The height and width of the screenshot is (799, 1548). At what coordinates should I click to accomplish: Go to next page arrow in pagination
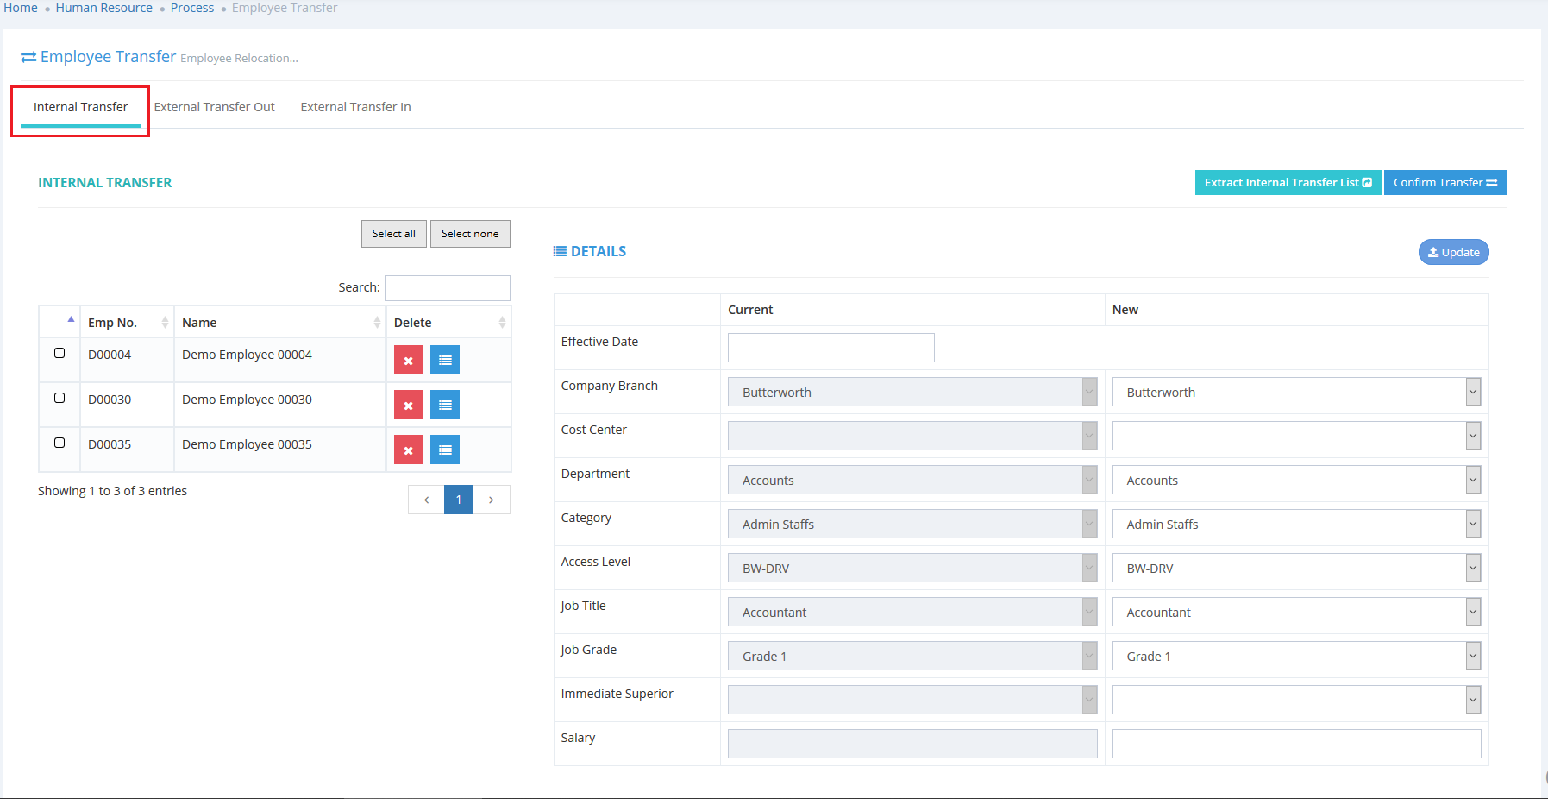[x=492, y=500]
